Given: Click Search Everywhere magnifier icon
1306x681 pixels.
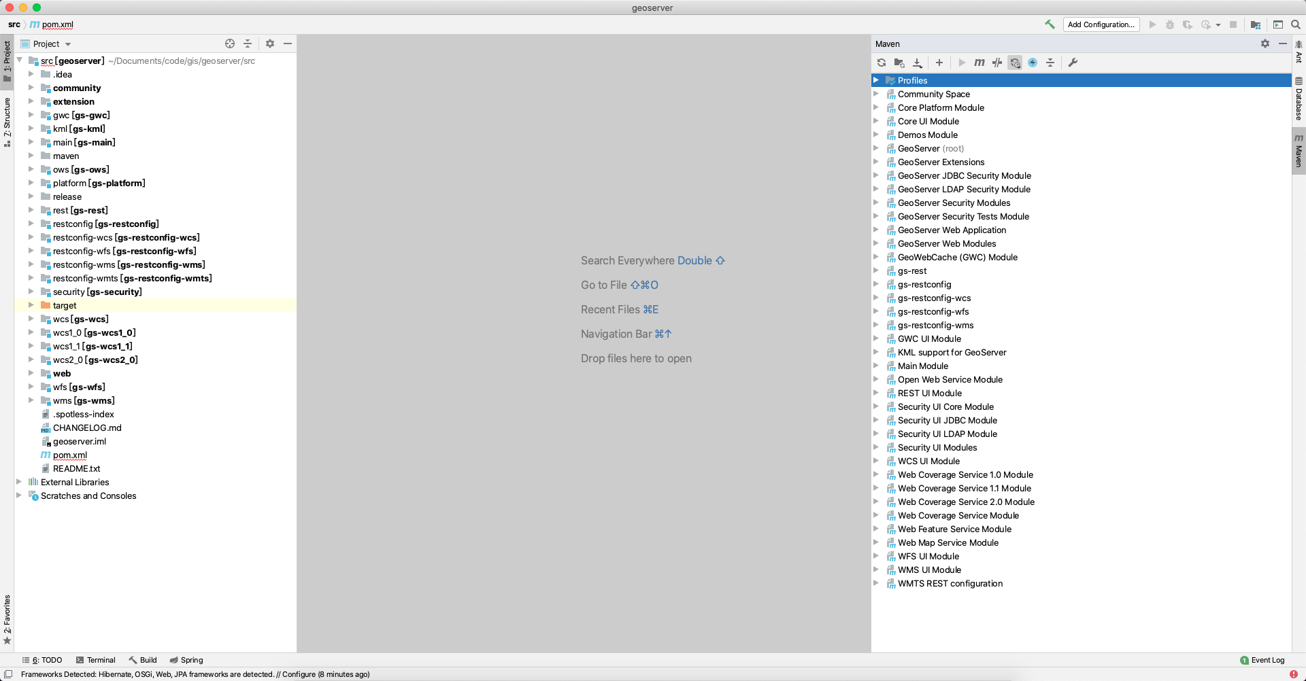Looking at the screenshot, I should click(1296, 24).
